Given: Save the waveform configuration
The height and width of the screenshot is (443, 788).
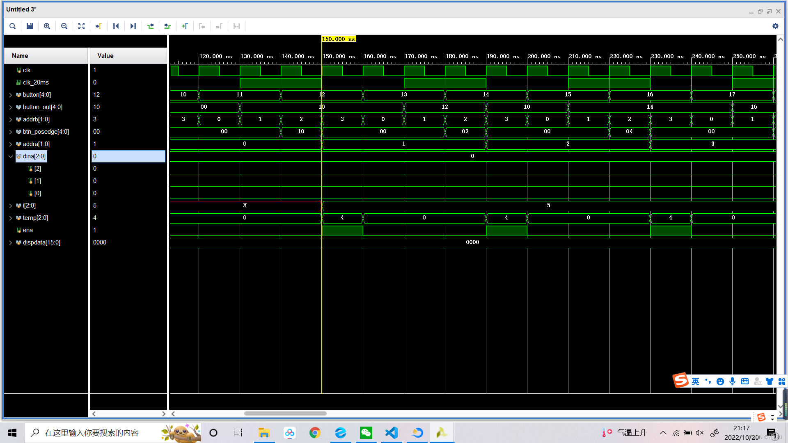Looking at the screenshot, I should (30, 26).
